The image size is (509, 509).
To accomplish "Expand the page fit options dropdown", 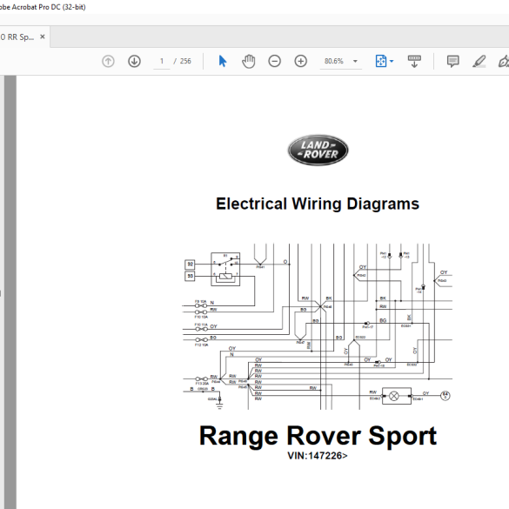I will click(392, 61).
